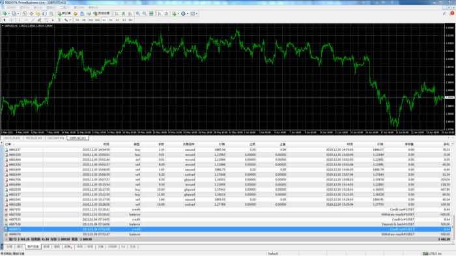Switch to the first chart tab

[12, 138]
